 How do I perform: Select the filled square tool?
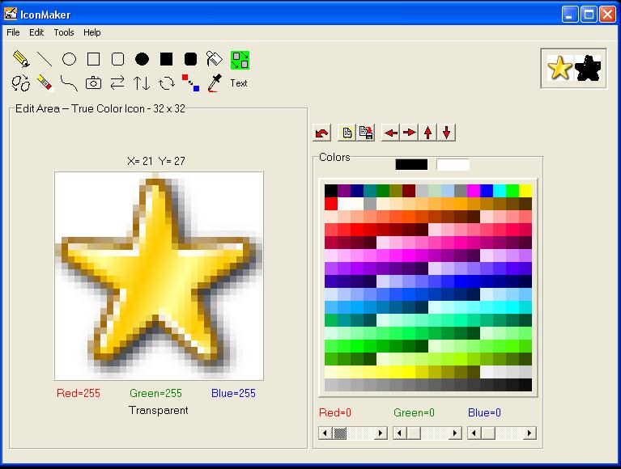click(166, 59)
